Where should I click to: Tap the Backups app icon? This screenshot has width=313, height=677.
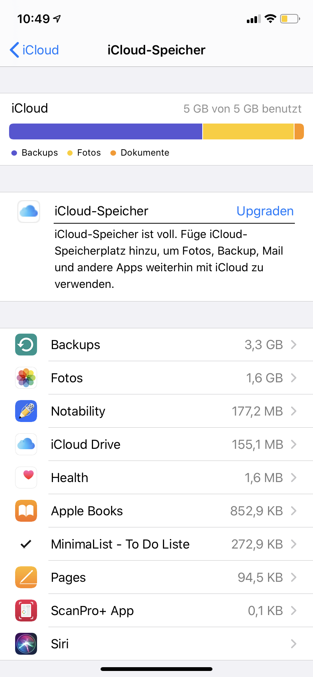(26, 345)
